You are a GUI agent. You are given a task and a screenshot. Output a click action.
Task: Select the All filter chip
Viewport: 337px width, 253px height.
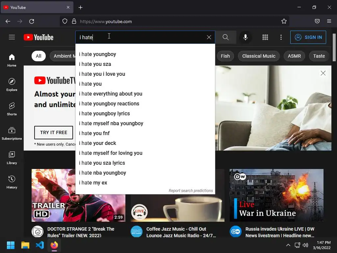click(x=39, y=56)
